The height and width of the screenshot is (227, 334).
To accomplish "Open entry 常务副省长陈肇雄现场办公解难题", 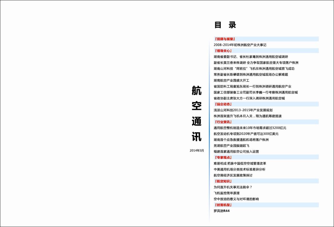I will click(251, 74).
